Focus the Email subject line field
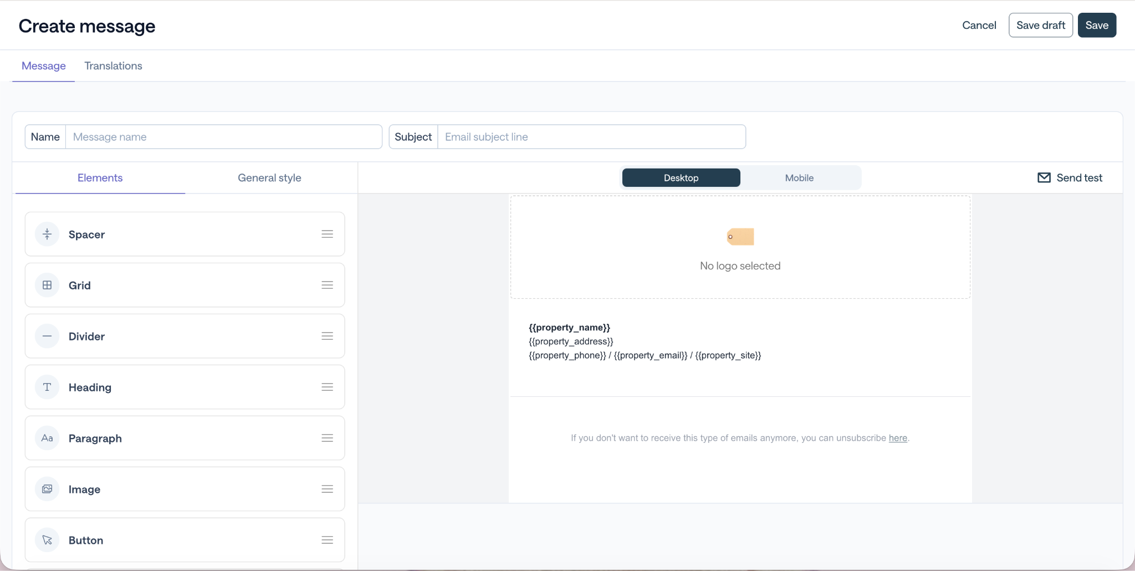The height and width of the screenshot is (571, 1135). pyautogui.click(x=591, y=137)
